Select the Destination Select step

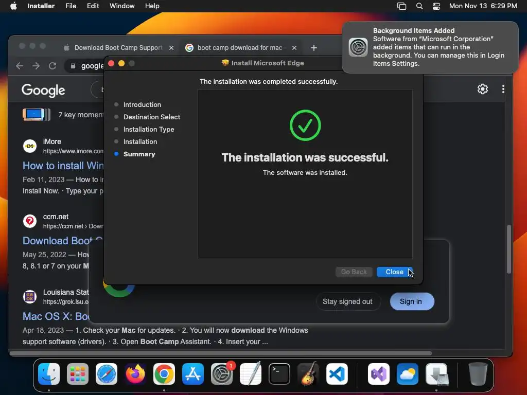152,117
